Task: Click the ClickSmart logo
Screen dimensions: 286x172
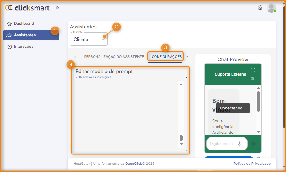Action: pyautogui.click(x=27, y=8)
